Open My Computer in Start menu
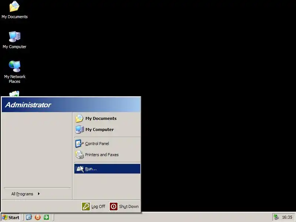This screenshot has height=222, width=296. [x=107, y=129]
